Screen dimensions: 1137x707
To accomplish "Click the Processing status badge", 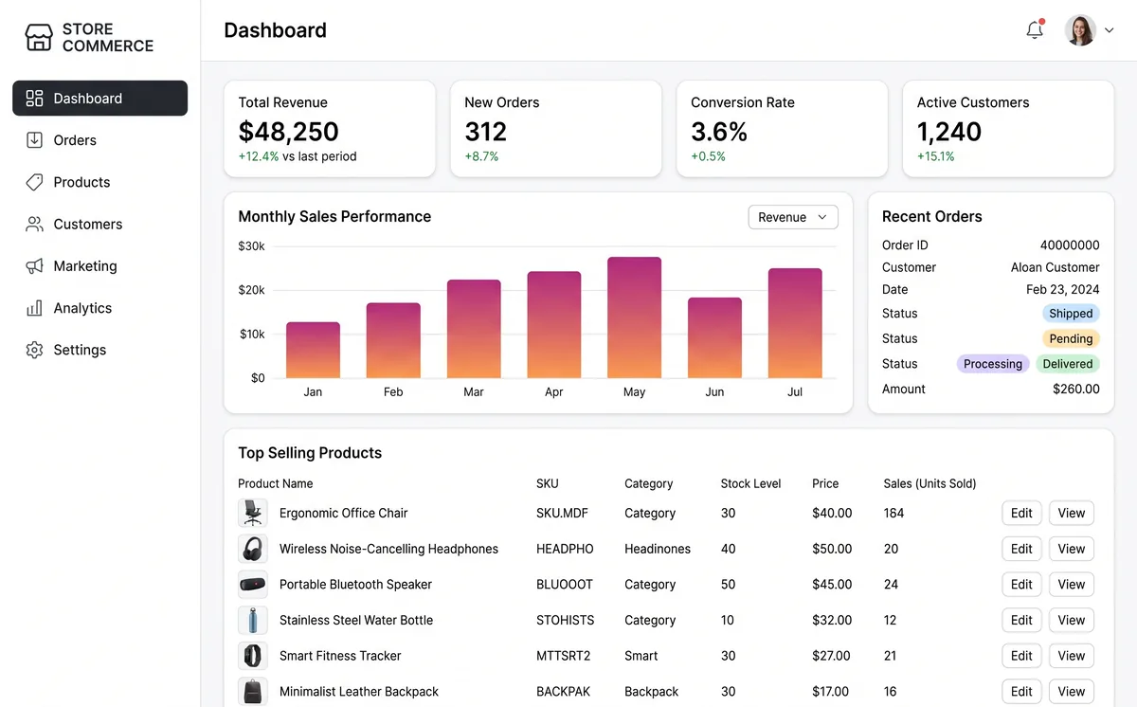I will click(993, 364).
